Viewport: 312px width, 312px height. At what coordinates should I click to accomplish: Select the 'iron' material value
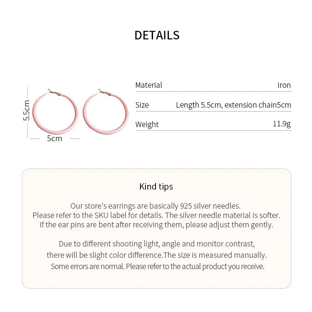284,85
